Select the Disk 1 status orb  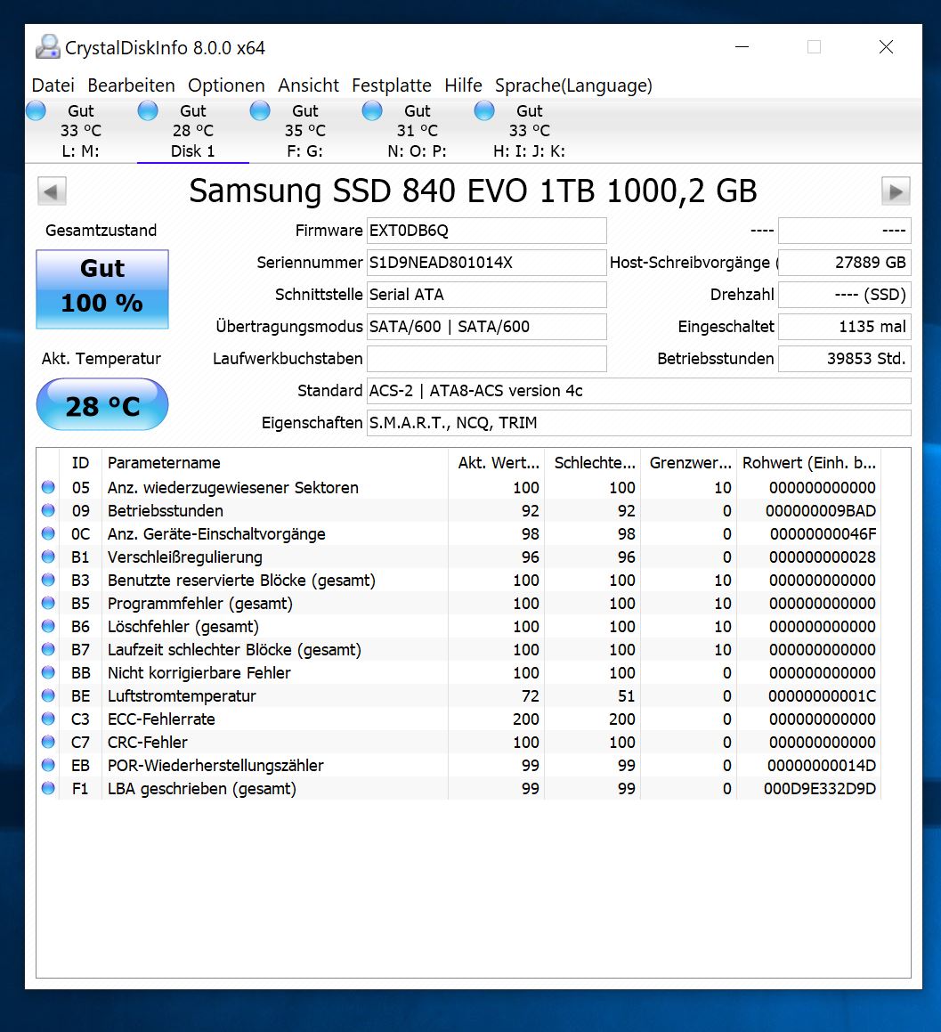pyautogui.click(x=148, y=110)
